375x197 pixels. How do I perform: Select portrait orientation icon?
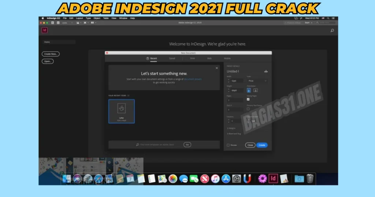coord(249,90)
